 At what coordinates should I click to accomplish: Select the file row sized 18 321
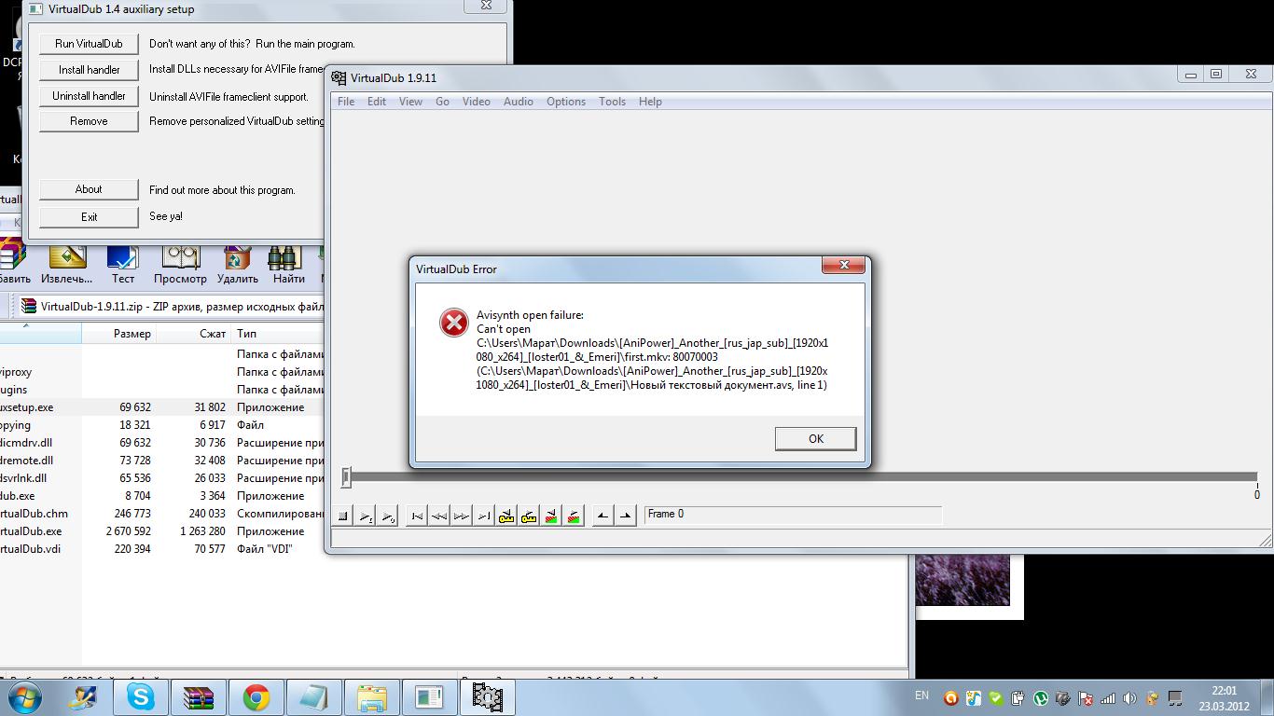pos(162,425)
